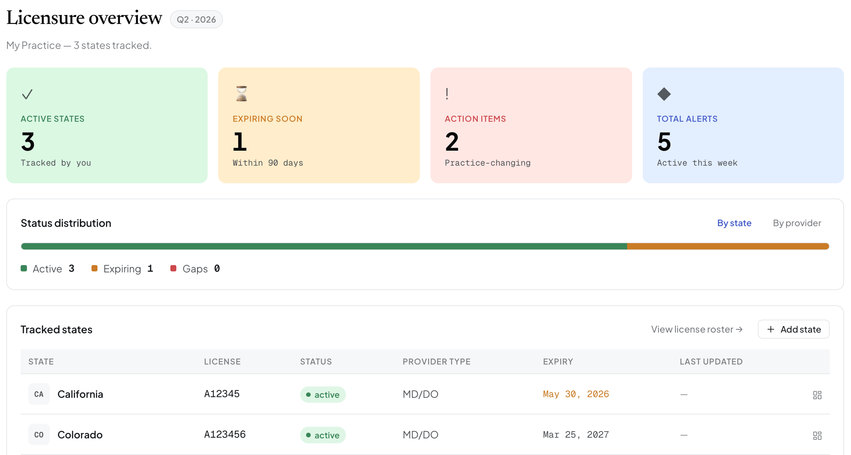This screenshot has height=455, width=851.
Task: Click MD/DO provider type in Colorado row
Action: 421,435
